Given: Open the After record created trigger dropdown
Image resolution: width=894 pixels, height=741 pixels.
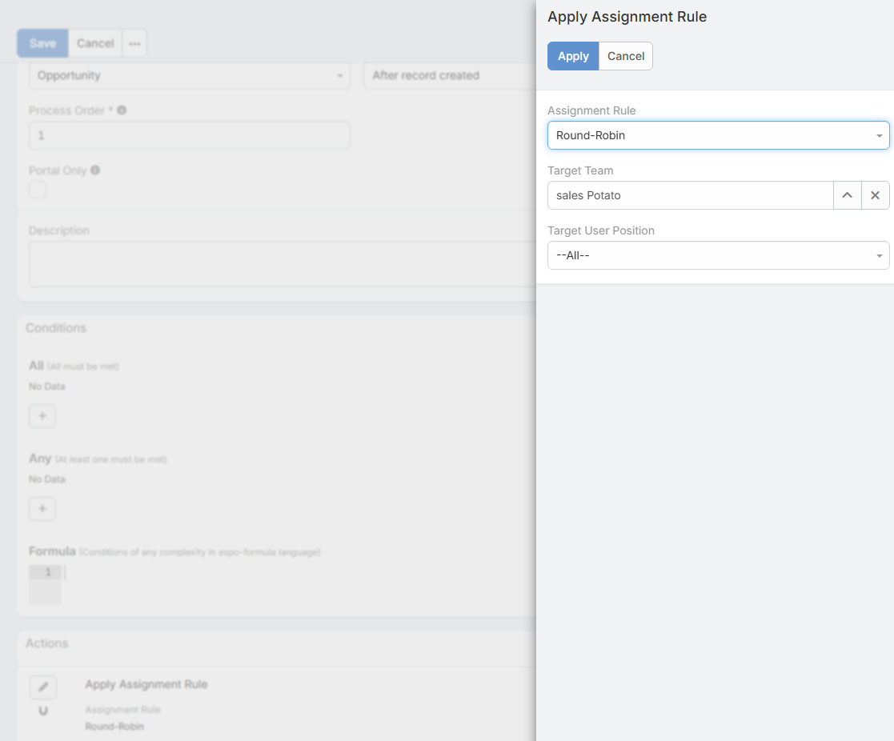Looking at the screenshot, I should pyautogui.click(x=448, y=75).
